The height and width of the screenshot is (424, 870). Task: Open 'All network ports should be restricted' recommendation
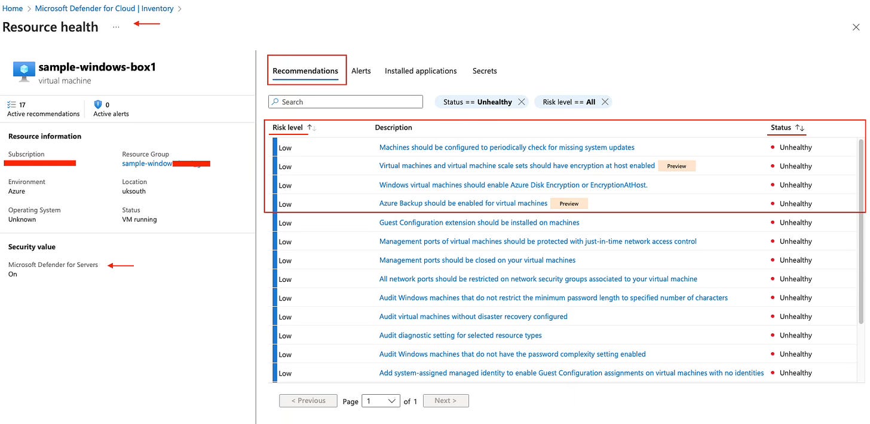tap(538, 279)
